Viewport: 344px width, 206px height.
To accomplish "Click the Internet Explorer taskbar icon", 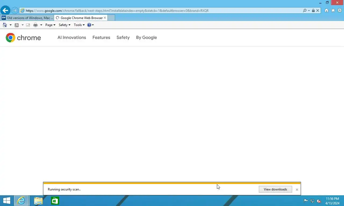I will (x=21, y=201).
